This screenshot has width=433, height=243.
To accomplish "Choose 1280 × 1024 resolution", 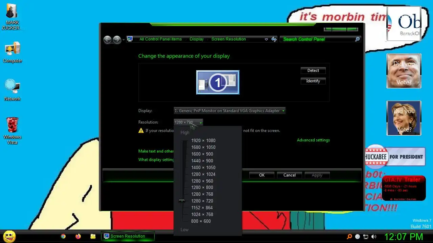I will point(203,174).
